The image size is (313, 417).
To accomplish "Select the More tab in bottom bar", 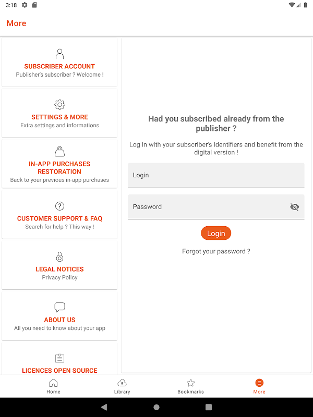I will pos(259,386).
